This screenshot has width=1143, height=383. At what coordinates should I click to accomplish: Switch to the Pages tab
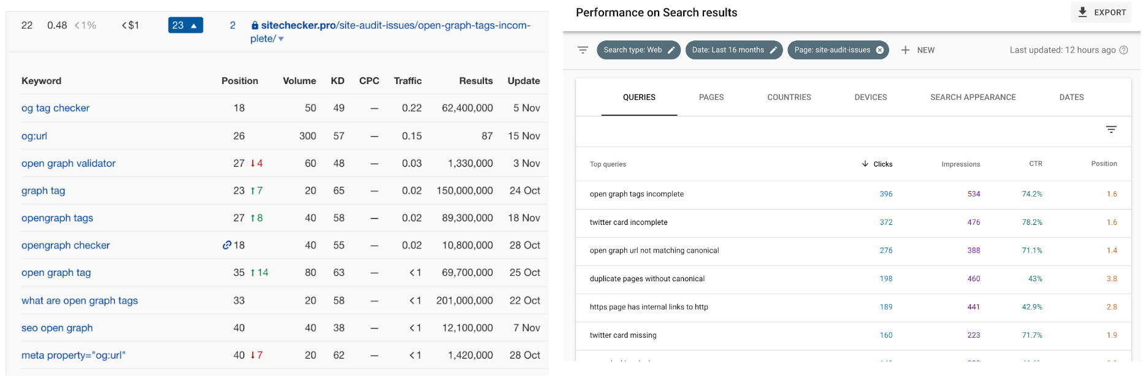click(x=711, y=97)
